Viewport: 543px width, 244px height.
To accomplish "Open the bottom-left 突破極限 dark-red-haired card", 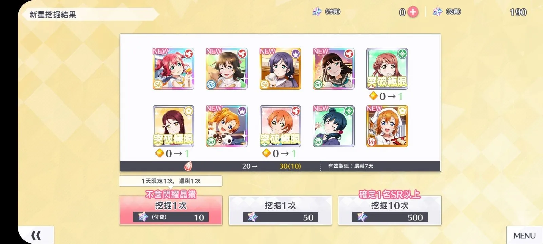I will (173, 126).
